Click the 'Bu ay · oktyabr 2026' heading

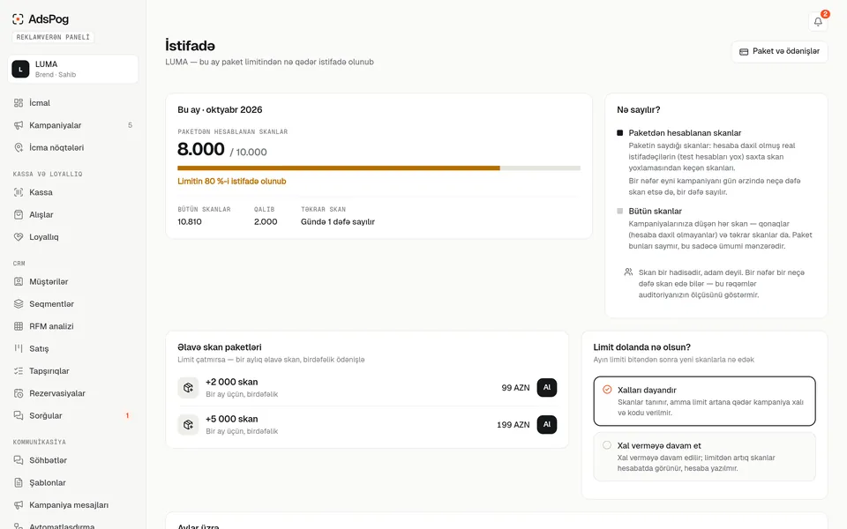pos(220,109)
